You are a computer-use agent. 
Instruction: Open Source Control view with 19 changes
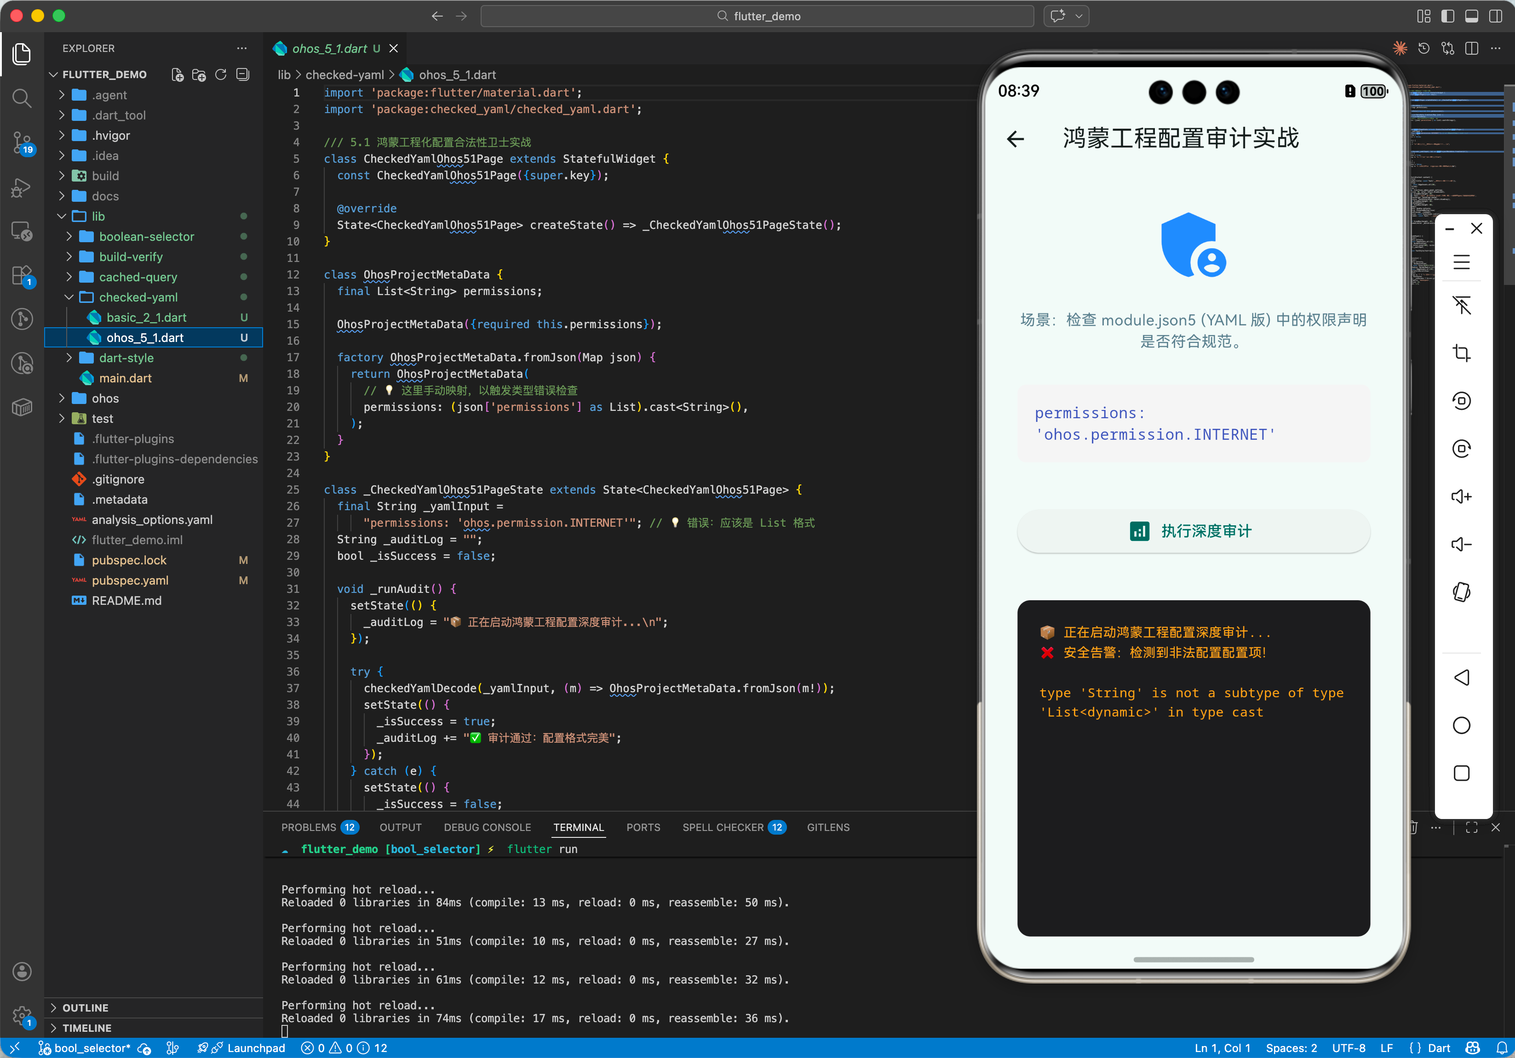click(x=22, y=142)
